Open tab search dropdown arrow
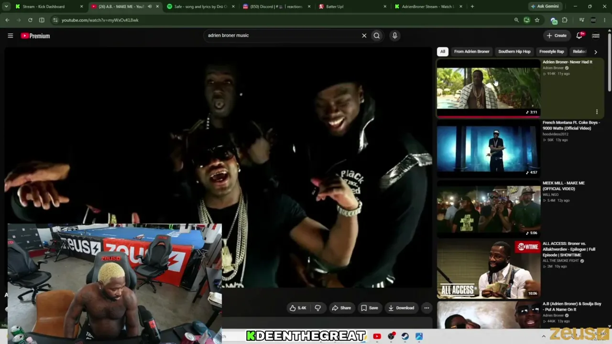Screen dimensions: 612x344 (x=6, y=7)
